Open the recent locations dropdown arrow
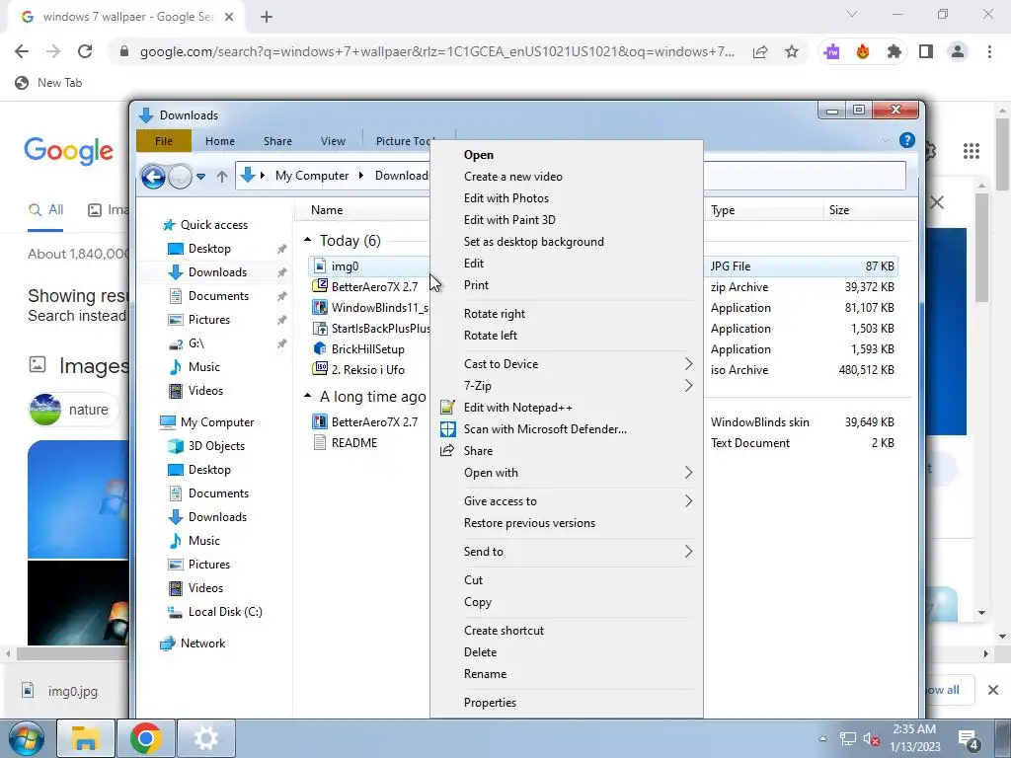 pos(201,176)
